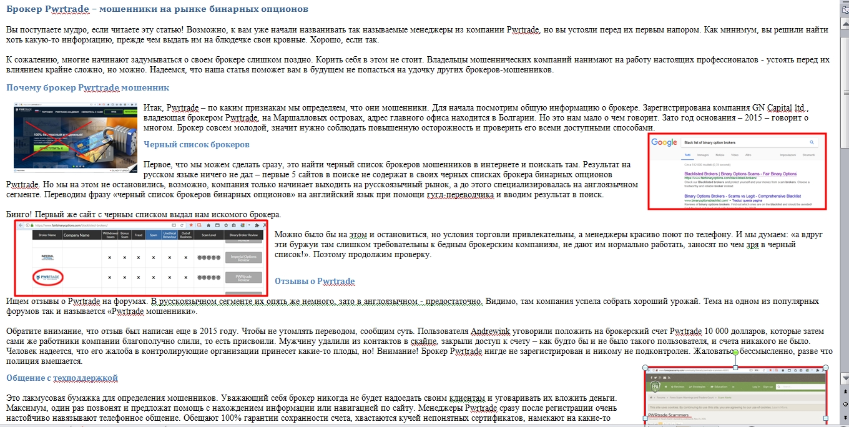Click top-middle sizing handle of selected image
849x427 pixels.
coord(735,368)
